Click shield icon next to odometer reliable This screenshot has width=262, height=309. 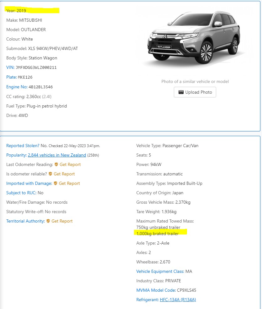50,174
